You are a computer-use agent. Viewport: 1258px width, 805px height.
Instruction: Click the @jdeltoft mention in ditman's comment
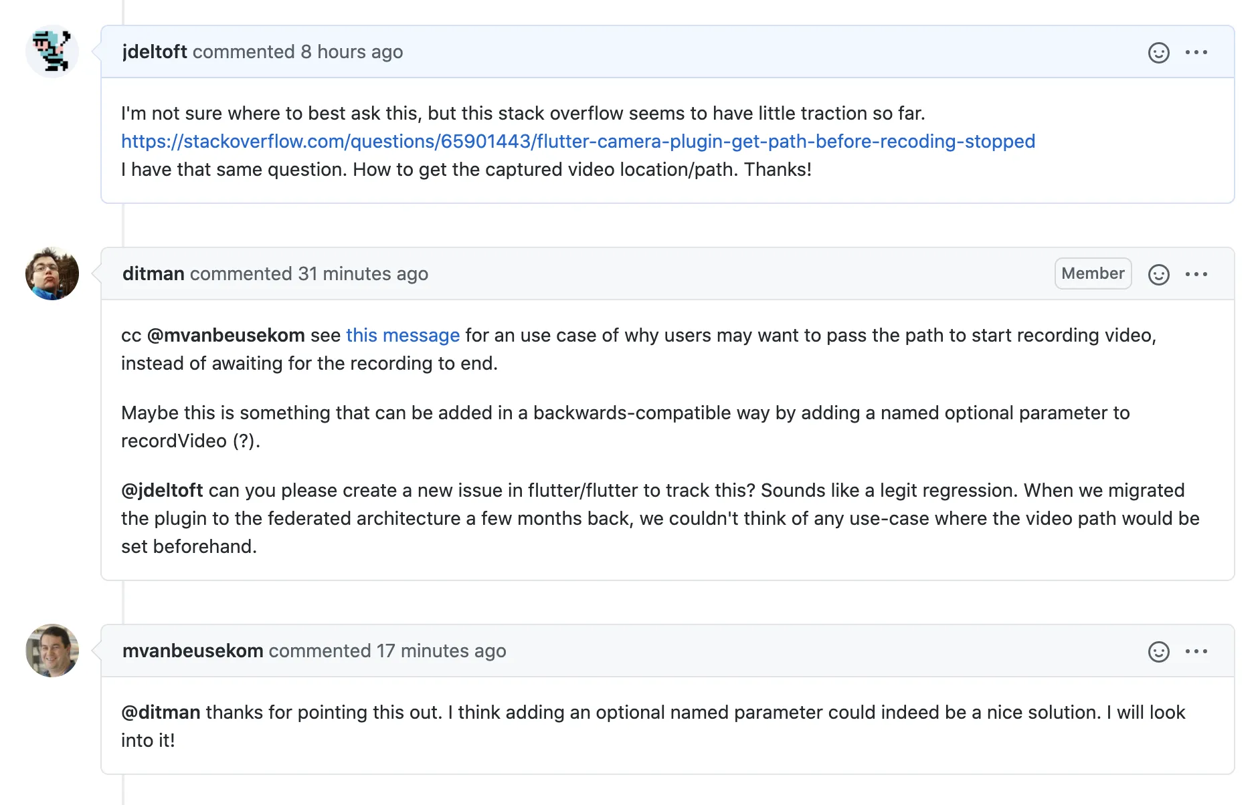[162, 491]
